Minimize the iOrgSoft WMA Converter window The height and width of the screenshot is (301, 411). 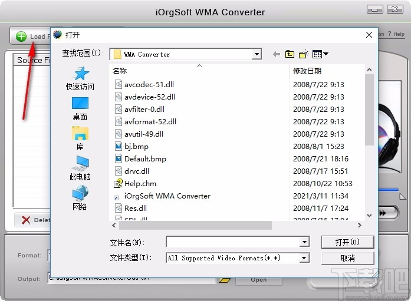click(x=375, y=9)
